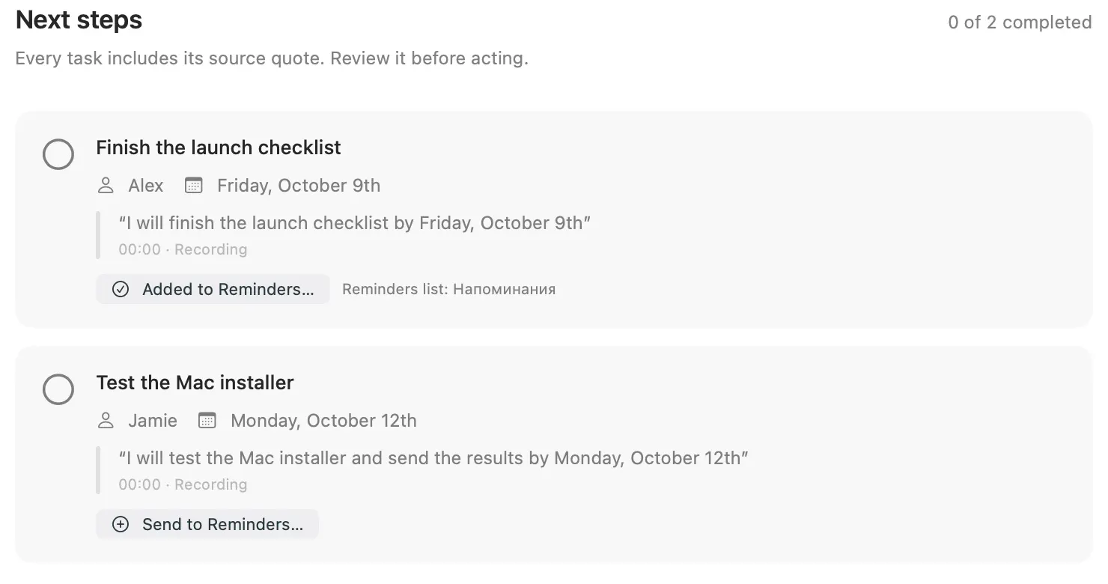
Task: Click due date Friday, October 9th
Action: pyautogui.click(x=299, y=186)
